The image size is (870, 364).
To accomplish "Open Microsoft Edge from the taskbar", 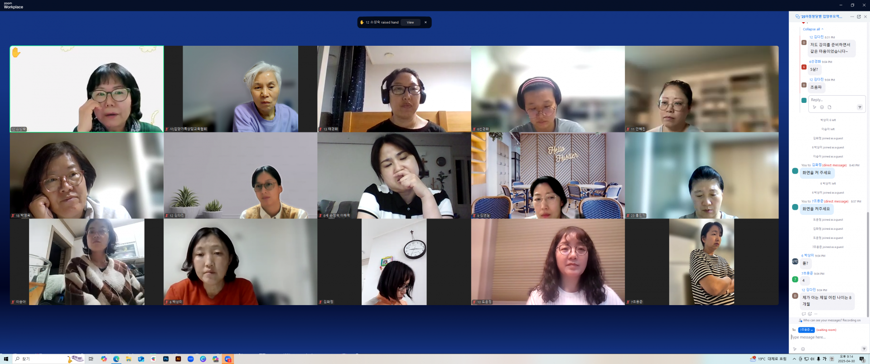I will (116, 359).
